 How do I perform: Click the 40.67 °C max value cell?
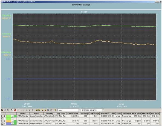click(x=155, y=121)
